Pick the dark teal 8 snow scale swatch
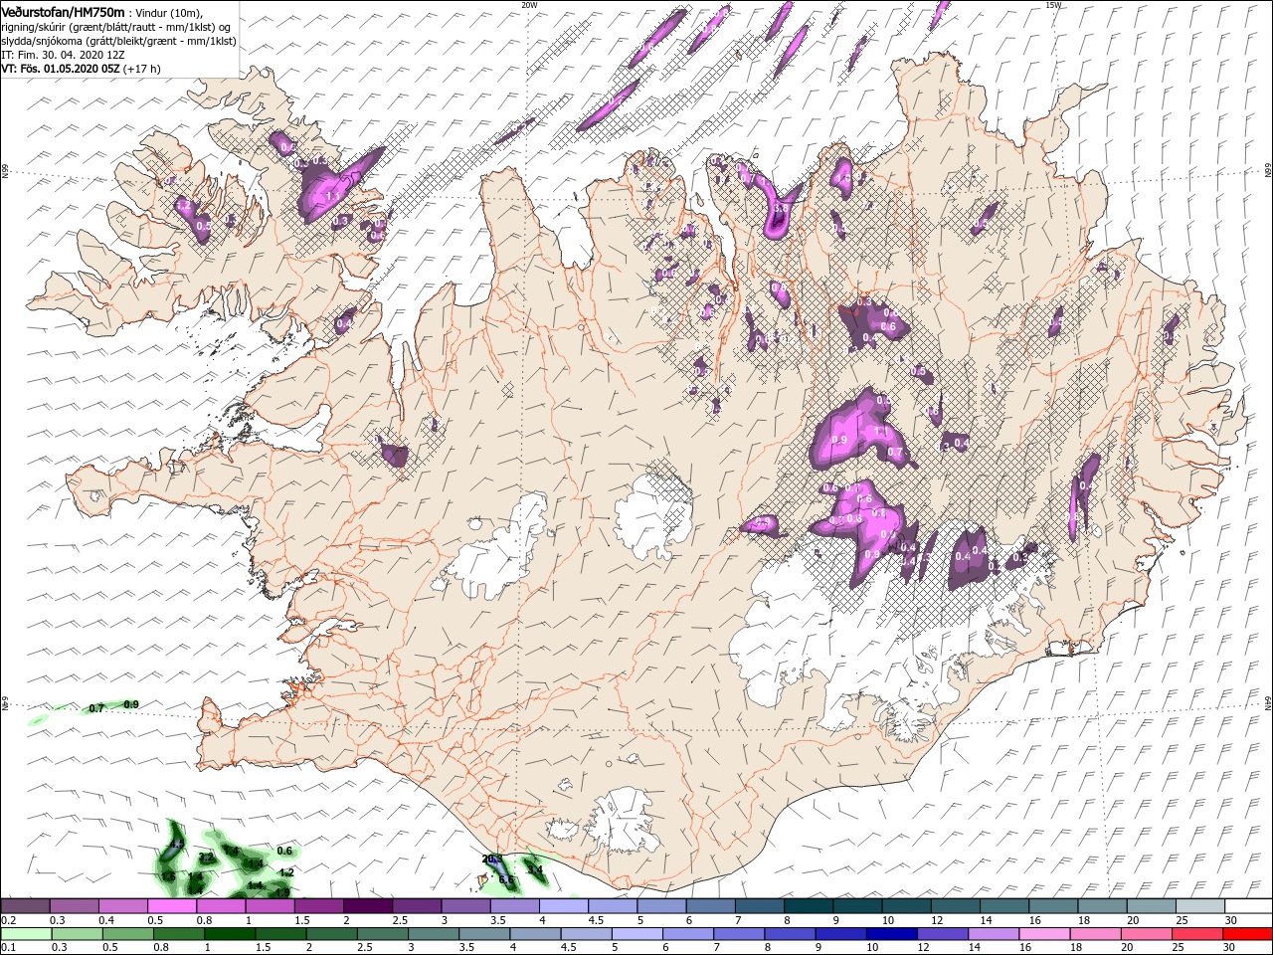The height and width of the screenshot is (955, 1273). pos(808,906)
